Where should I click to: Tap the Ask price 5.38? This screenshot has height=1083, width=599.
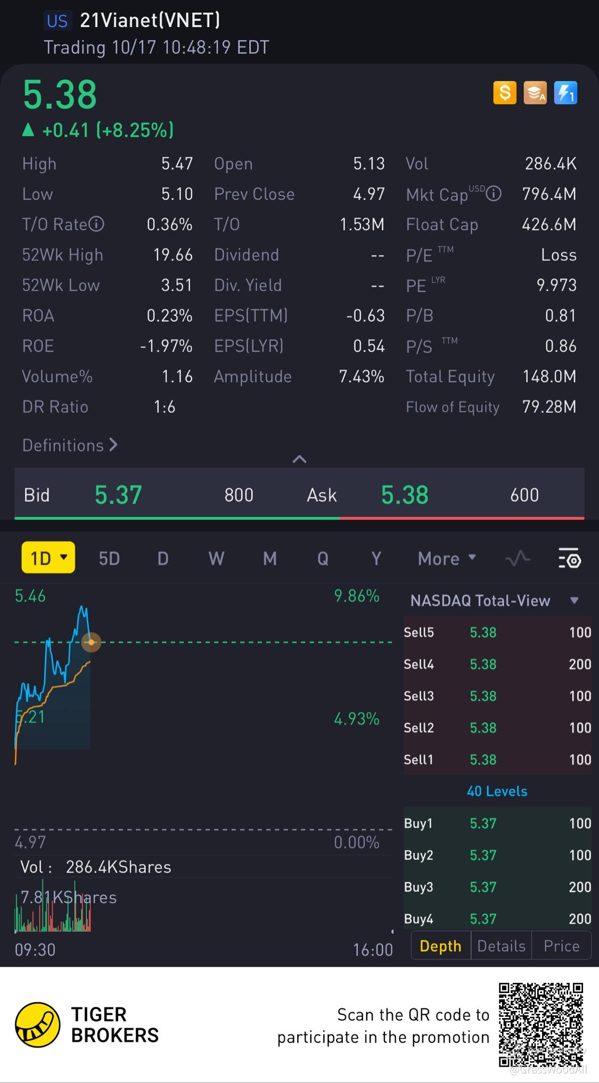click(405, 495)
